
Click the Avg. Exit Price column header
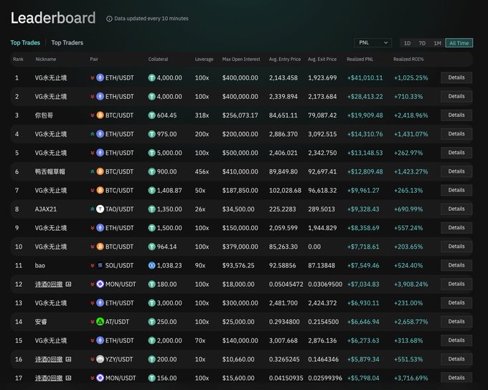click(322, 59)
